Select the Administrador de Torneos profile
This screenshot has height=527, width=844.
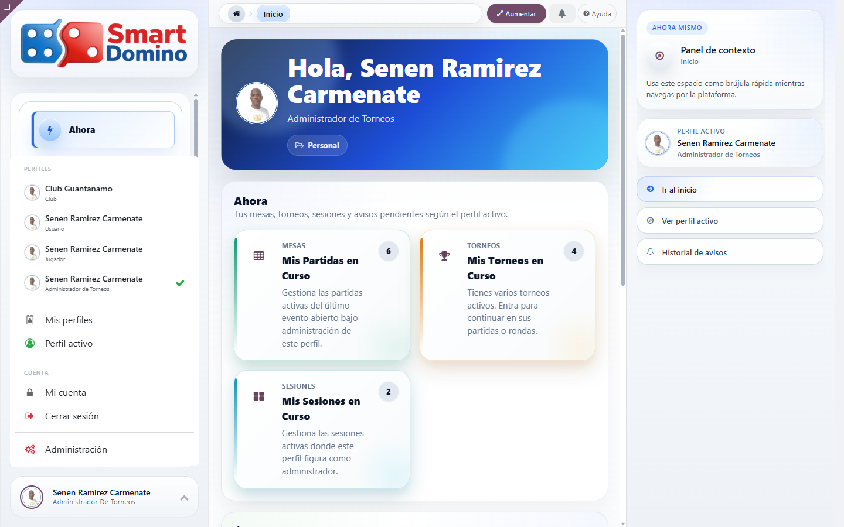(x=104, y=283)
